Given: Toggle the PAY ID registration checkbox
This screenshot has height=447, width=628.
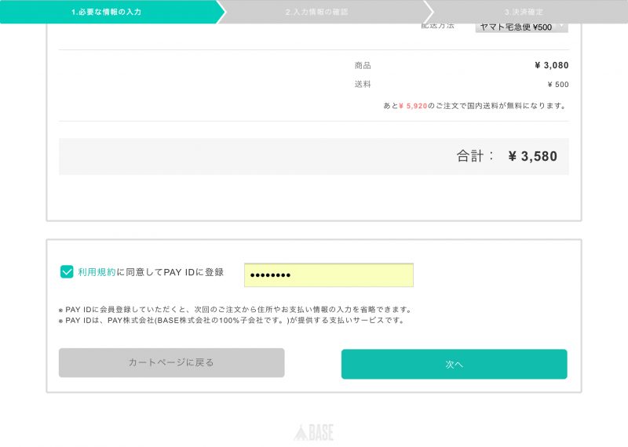Looking at the screenshot, I should pyautogui.click(x=67, y=272).
